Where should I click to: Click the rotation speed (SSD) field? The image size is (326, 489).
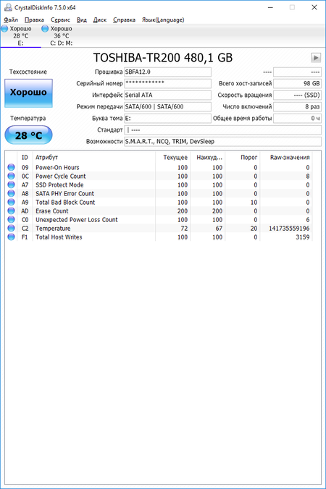pyautogui.click(x=297, y=95)
